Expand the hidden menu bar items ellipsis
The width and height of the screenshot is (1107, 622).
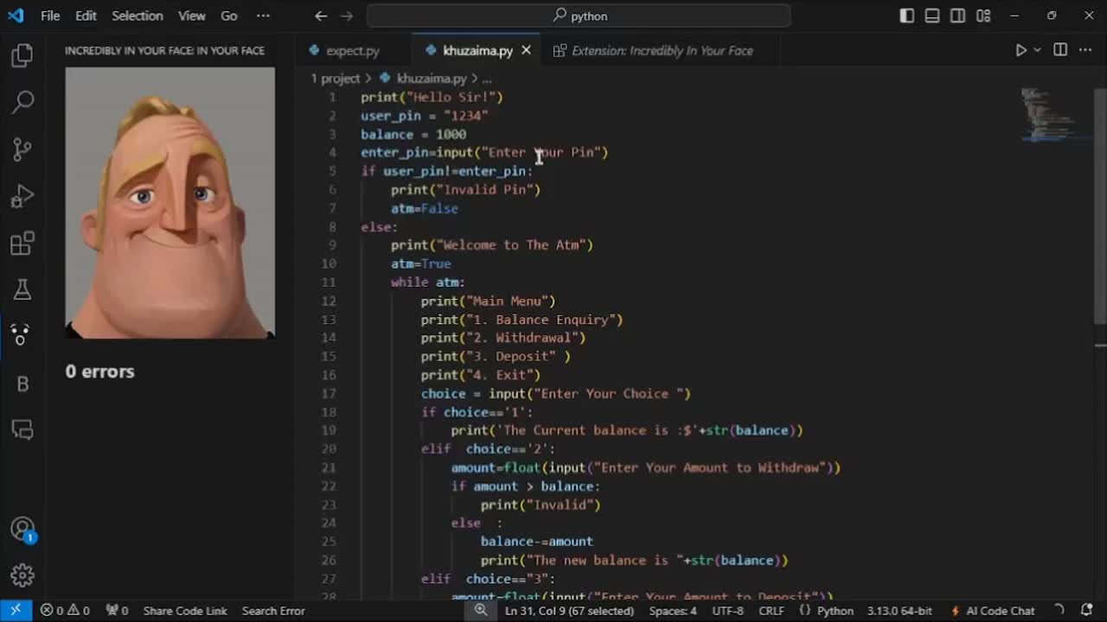point(263,16)
